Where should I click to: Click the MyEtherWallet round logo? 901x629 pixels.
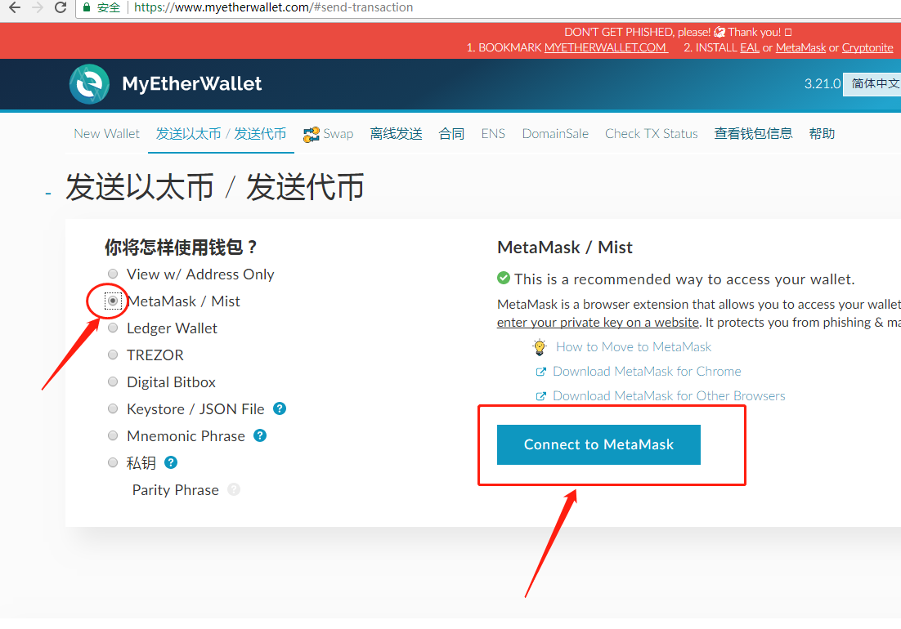click(x=89, y=84)
